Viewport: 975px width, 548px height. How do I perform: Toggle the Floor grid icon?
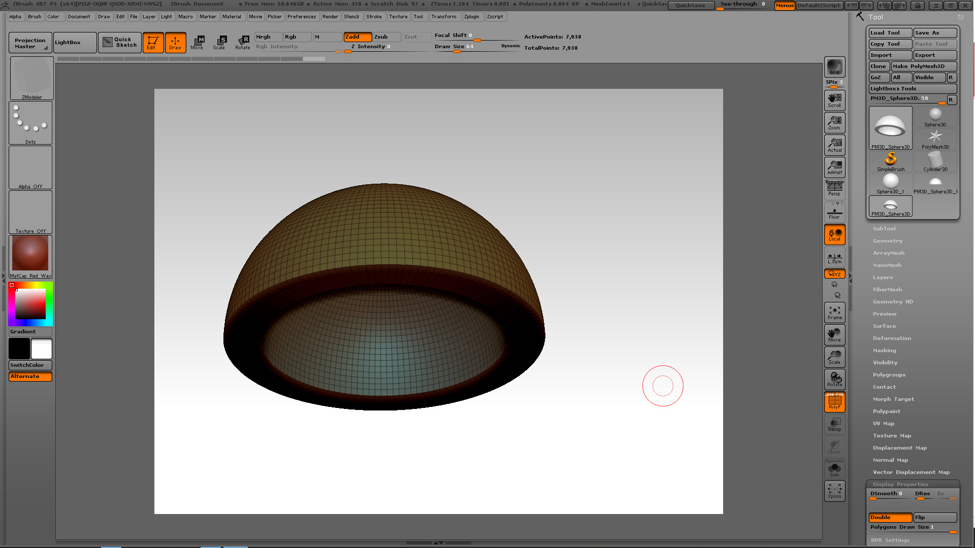(x=834, y=212)
